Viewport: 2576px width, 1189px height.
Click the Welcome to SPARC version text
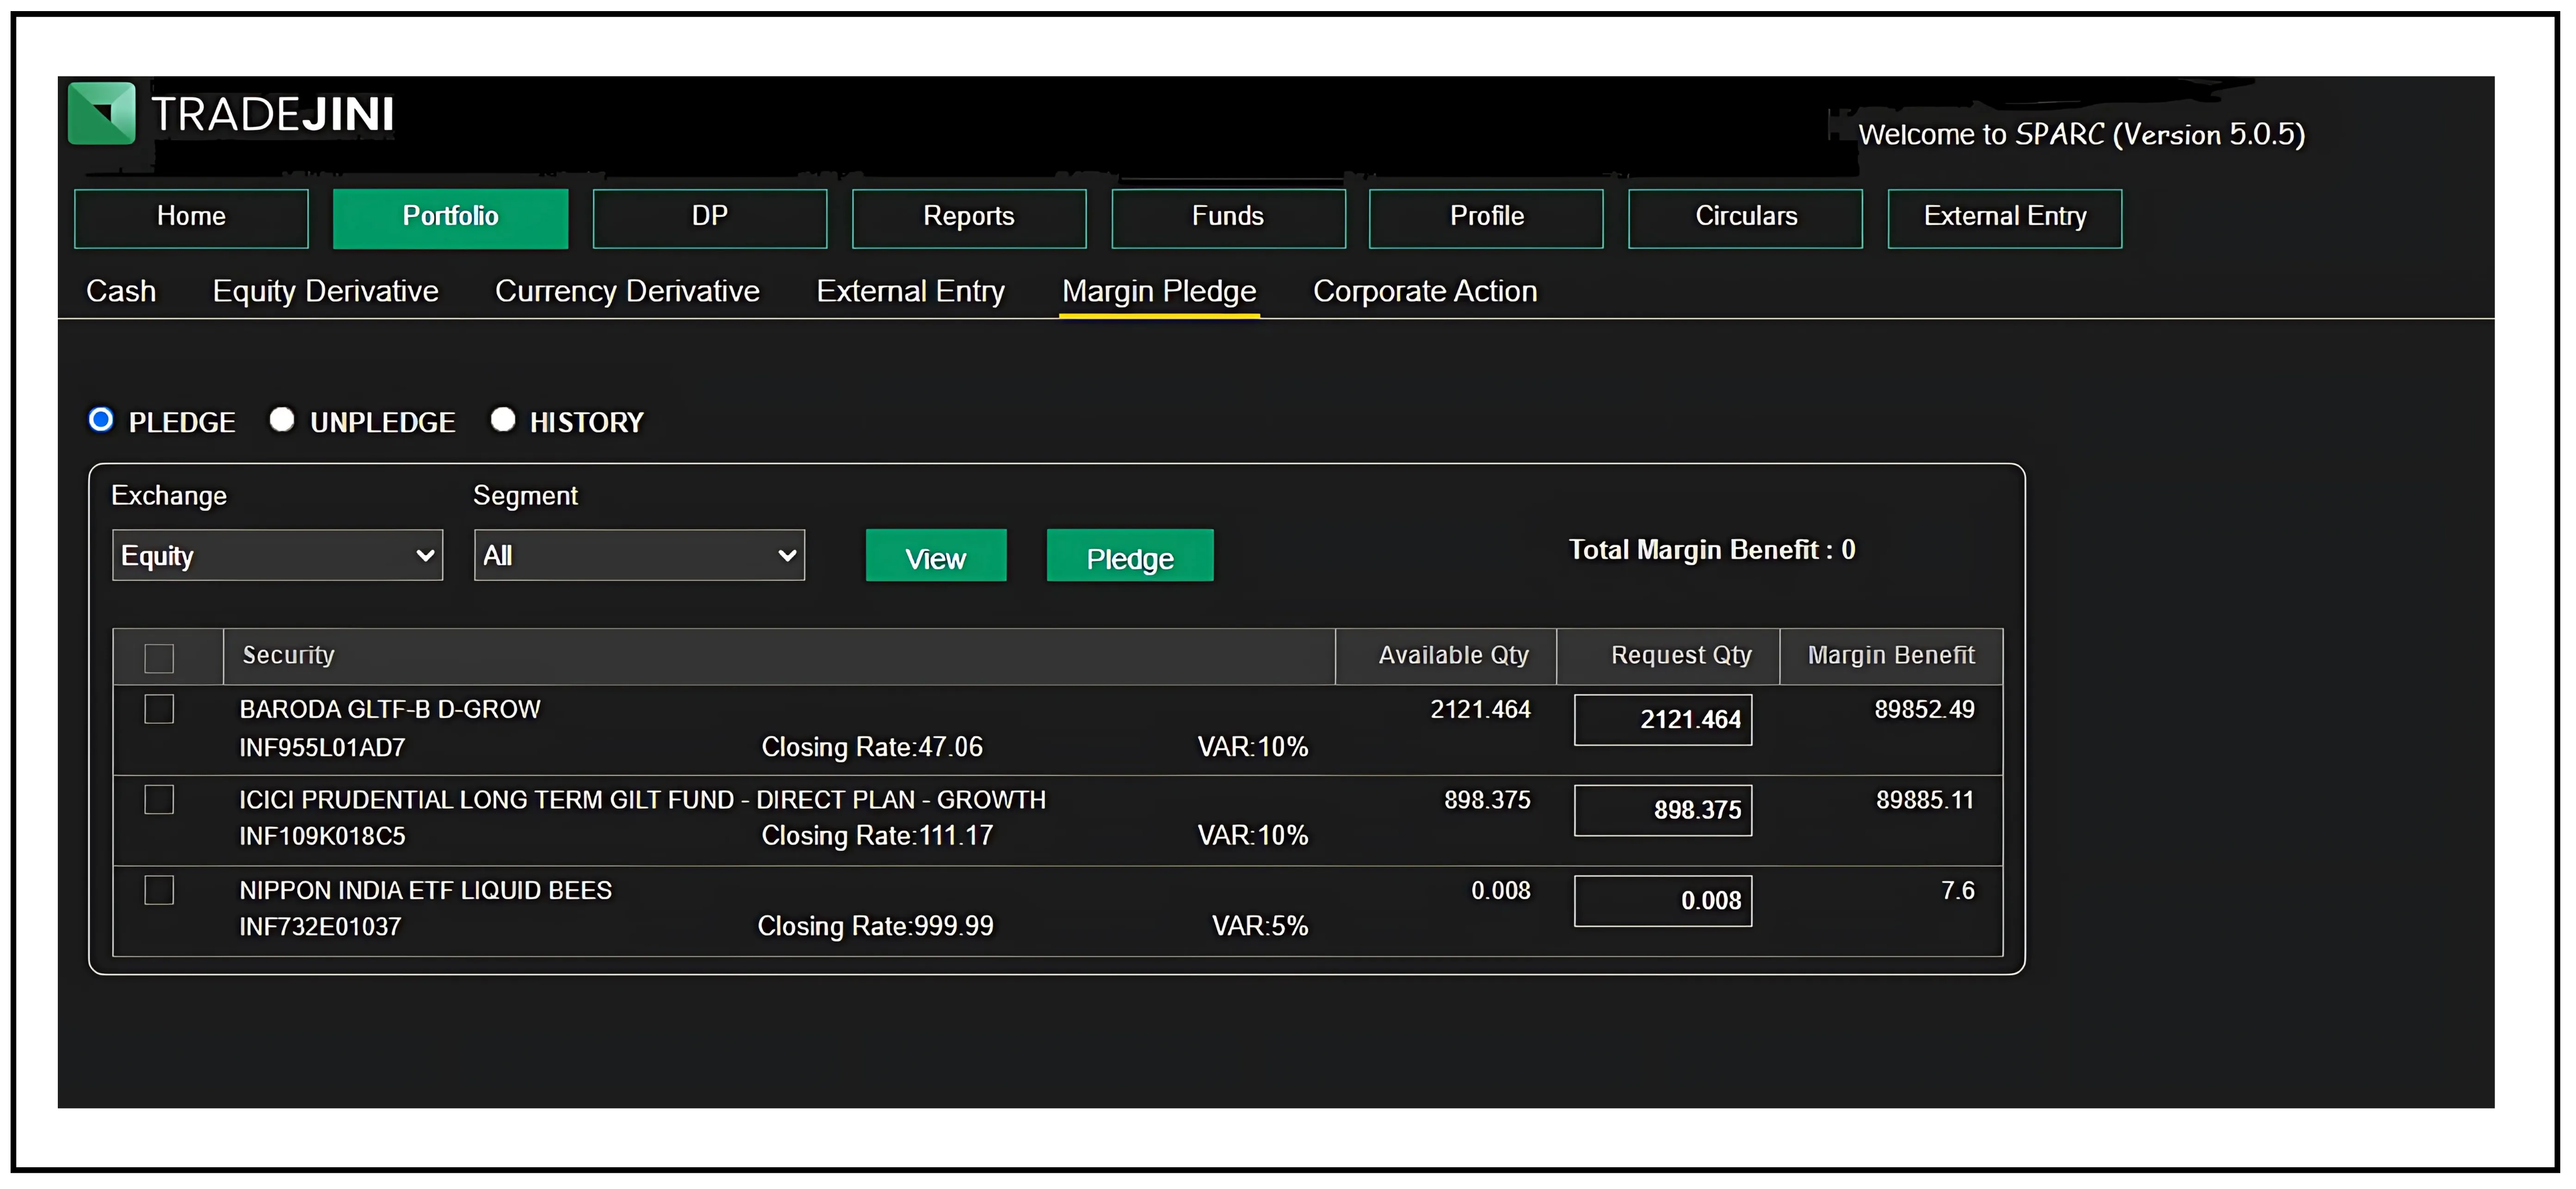pyautogui.click(x=2081, y=134)
